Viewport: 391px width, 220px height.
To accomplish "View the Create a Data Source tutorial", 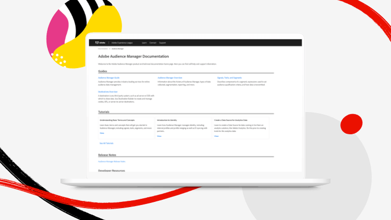I will 216,136.
